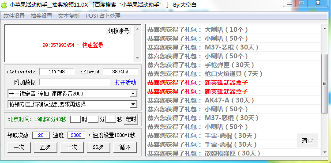This screenshot has height=163, width=331.
Task: Click the prize log's down scroll arrow
Action: point(324,152)
